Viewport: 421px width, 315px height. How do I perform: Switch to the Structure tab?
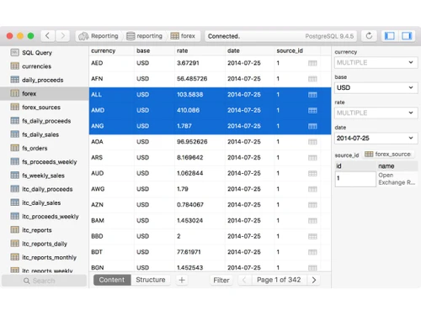click(x=151, y=280)
